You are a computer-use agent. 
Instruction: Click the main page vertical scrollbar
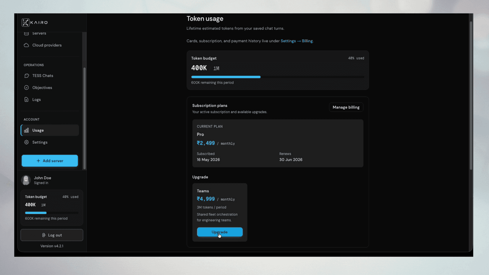(471, 95)
